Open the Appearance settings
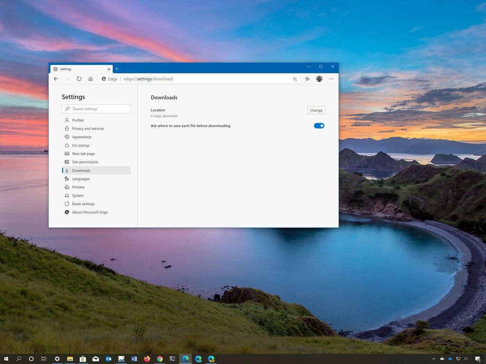The width and height of the screenshot is (486, 364). (81, 137)
